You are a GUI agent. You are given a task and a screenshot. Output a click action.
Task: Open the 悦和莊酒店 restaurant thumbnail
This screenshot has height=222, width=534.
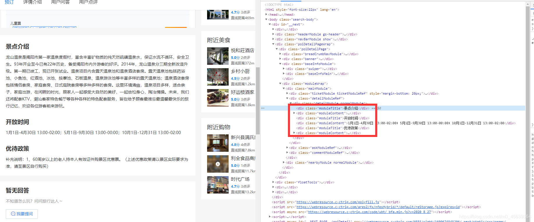[218, 56]
